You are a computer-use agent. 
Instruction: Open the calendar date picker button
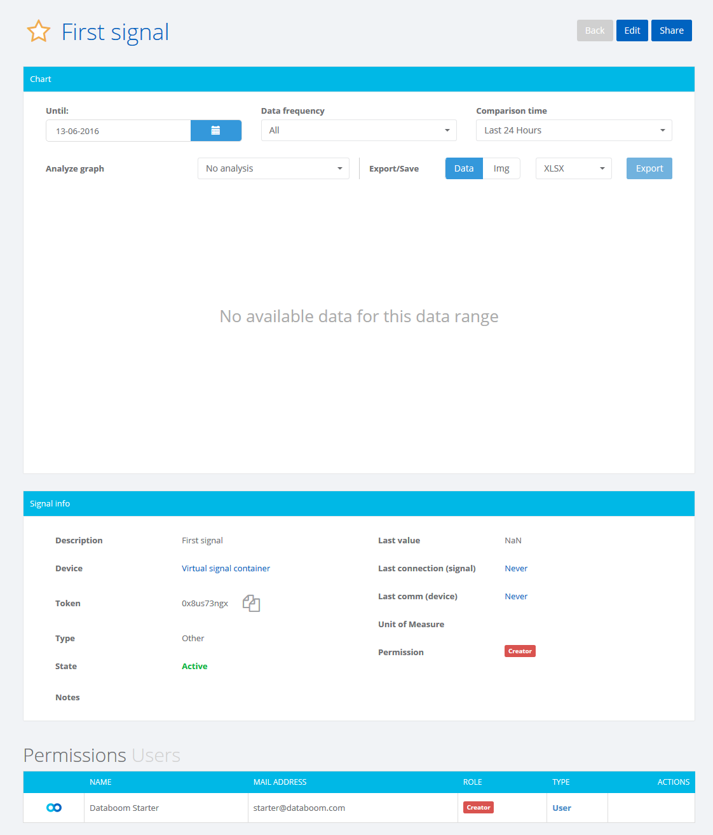pos(216,130)
